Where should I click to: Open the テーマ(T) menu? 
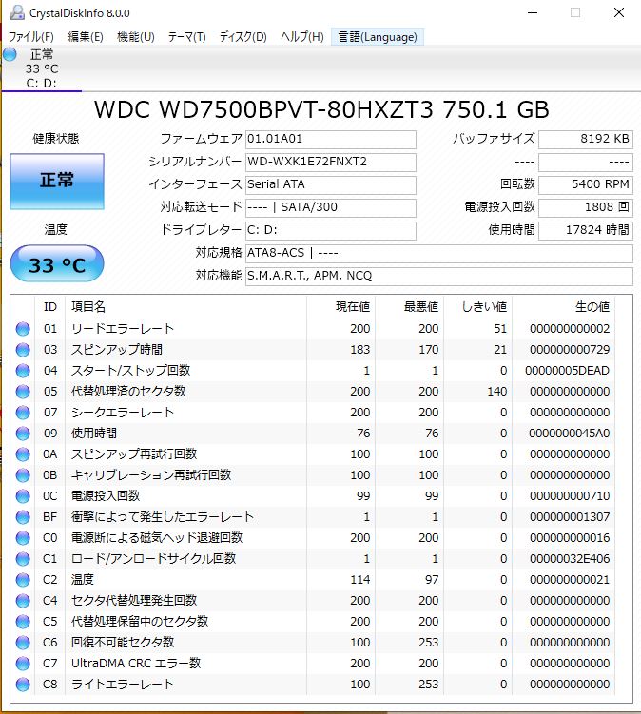(186, 37)
